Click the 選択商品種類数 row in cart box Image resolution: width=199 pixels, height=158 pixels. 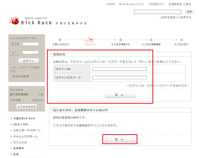click(x=27, y=94)
